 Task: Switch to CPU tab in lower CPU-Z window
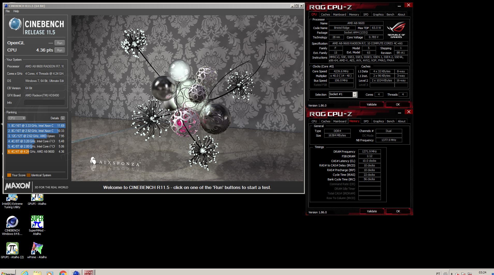(314, 121)
